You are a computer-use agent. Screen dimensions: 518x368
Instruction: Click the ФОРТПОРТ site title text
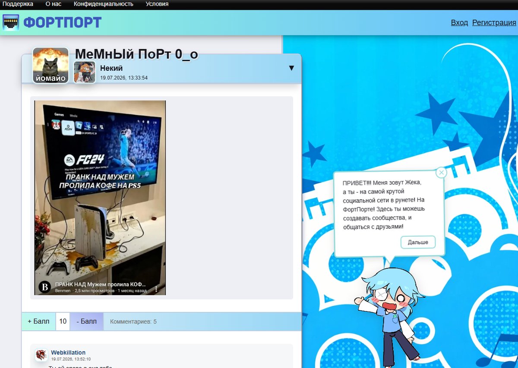click(x=62, y=22)
